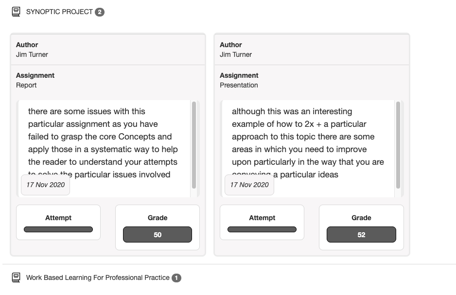Image resolution: width=456 pixels, height=295 pixels.
Task: Click the 17 Nov 2020 date tag on Report
Action: coord(45,185)
